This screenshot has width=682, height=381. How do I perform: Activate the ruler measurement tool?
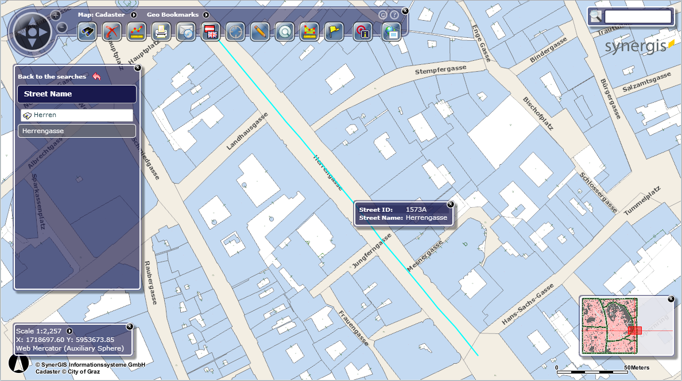[x=136, y=32]
